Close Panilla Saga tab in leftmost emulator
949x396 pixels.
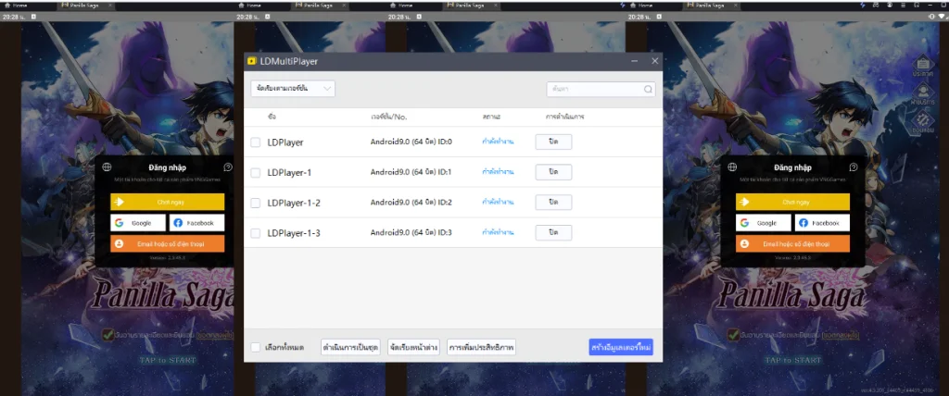109,5
